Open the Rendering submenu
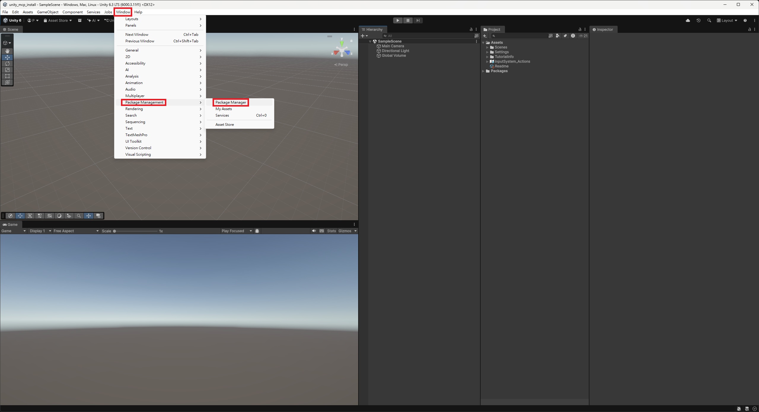This screenshot has width=759, height=412. (x=134, y=109)
